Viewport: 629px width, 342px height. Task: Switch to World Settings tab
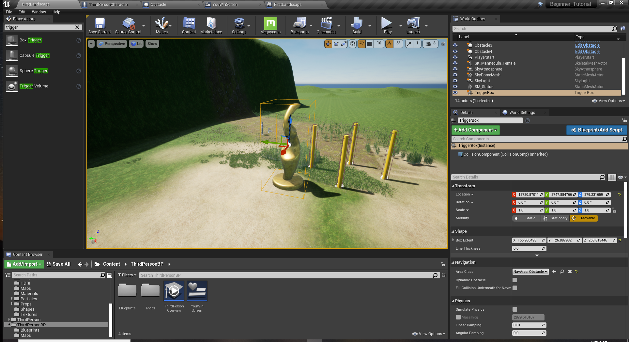point(522,112)
